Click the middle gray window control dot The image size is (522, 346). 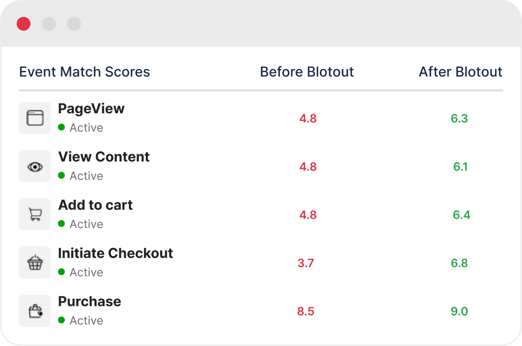(49, 24)
